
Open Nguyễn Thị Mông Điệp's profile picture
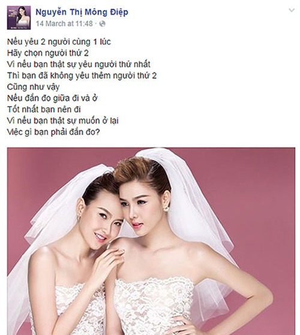[x=19, y=18]
